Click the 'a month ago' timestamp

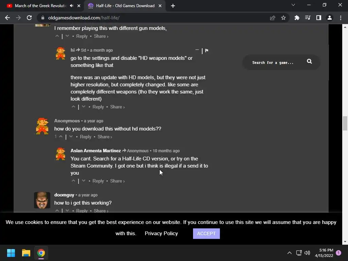tap(101, 50)
